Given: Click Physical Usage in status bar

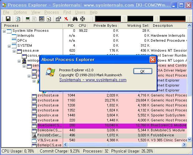Looking at the screenshot, I should (132, 151).
